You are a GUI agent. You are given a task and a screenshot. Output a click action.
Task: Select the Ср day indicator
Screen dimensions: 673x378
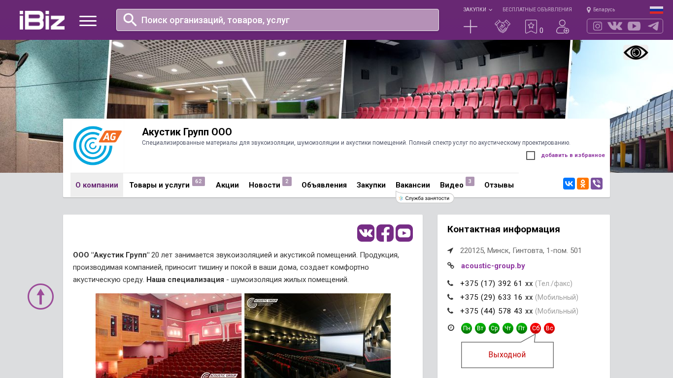[494, 328]
